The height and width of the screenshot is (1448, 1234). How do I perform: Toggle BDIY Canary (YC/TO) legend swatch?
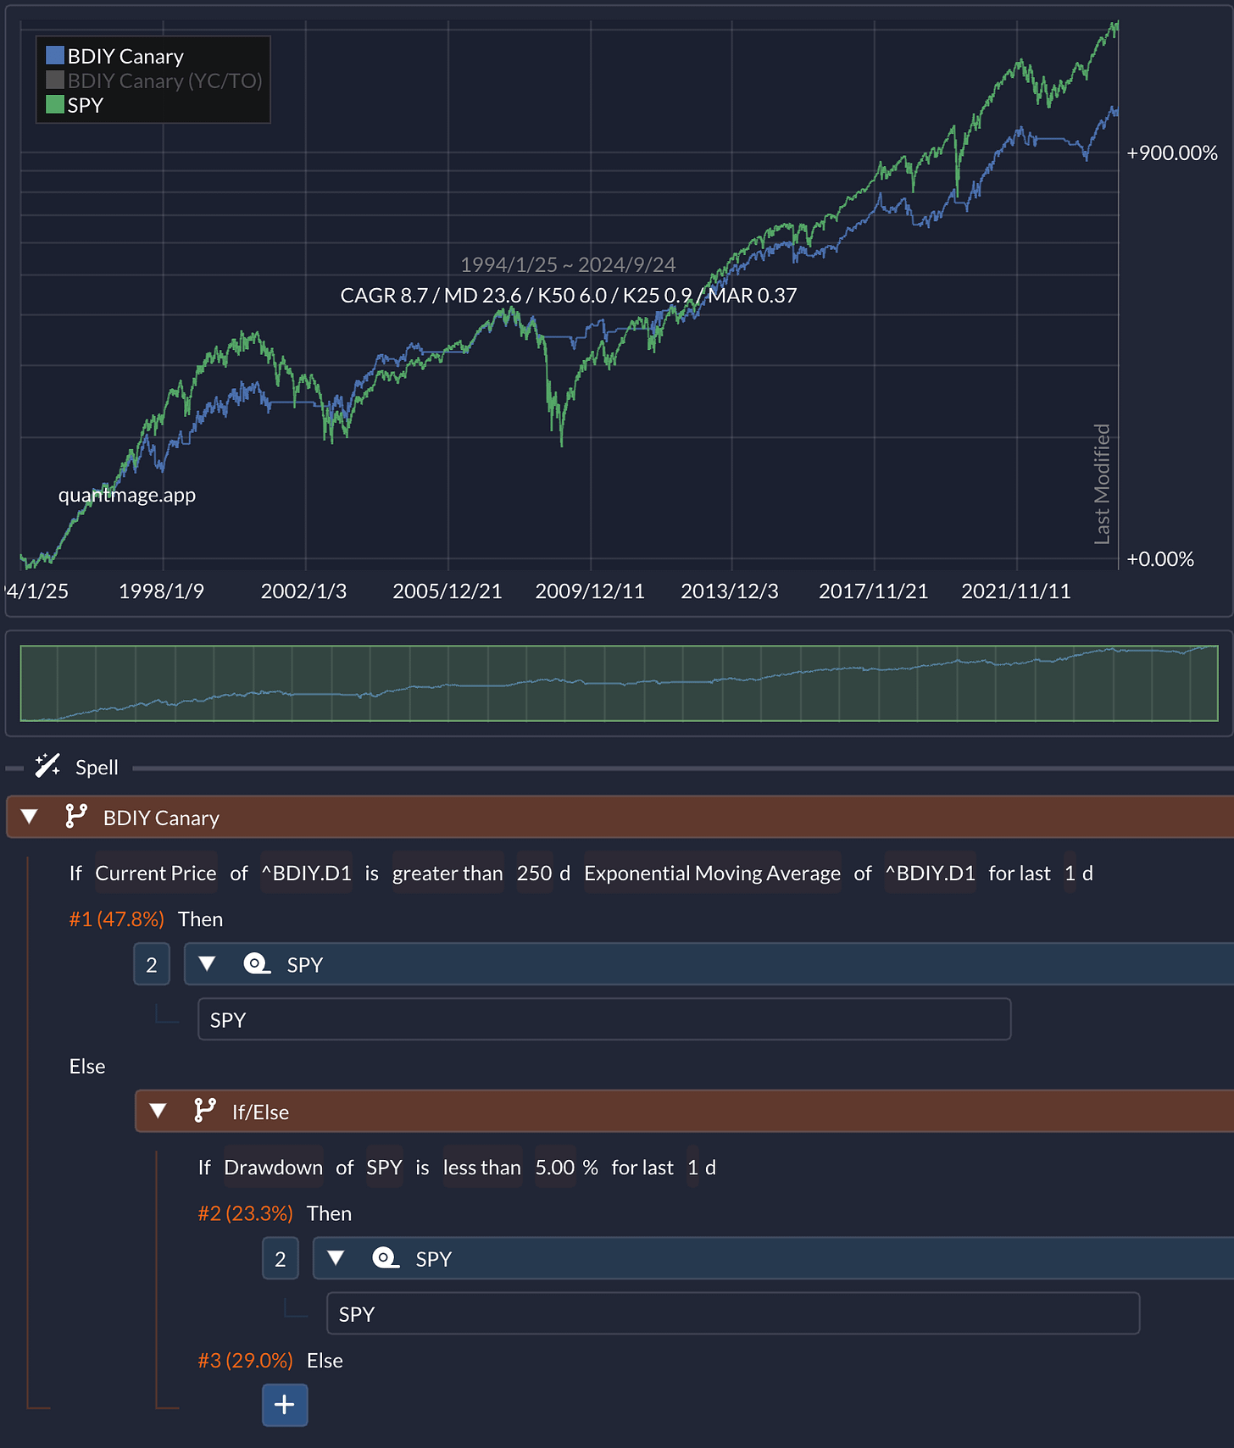pyautogui.click(x=55, y=80)
